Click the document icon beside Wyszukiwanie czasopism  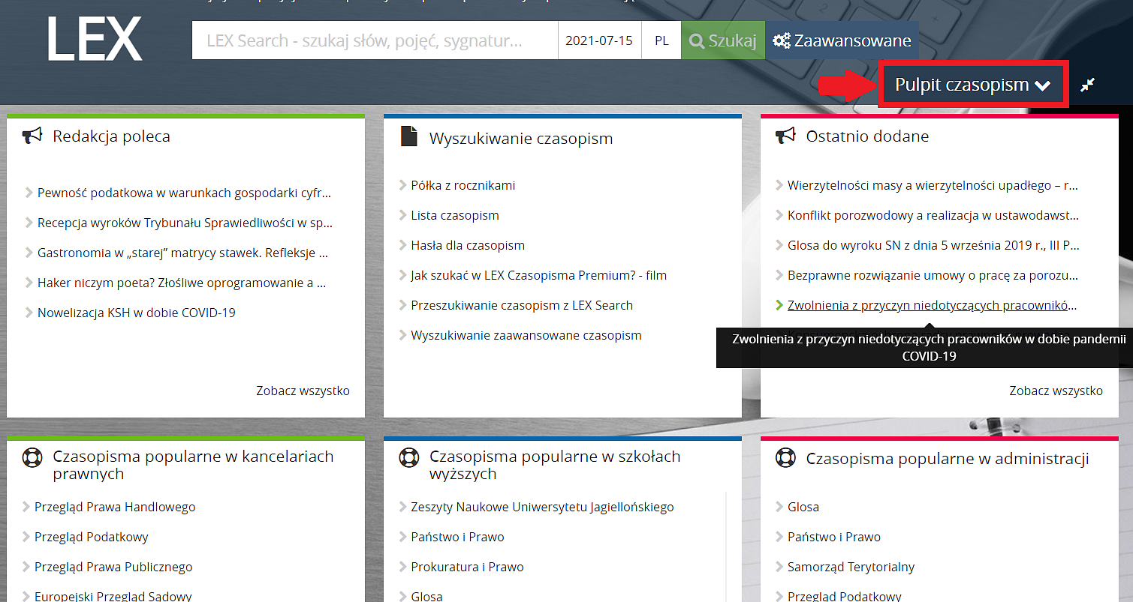408,136
